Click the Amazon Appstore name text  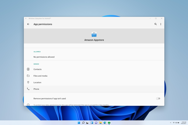coord(94,40)
